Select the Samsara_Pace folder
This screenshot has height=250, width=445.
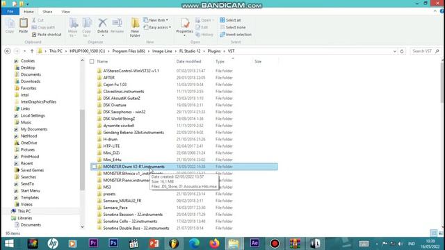pos(115,208)
